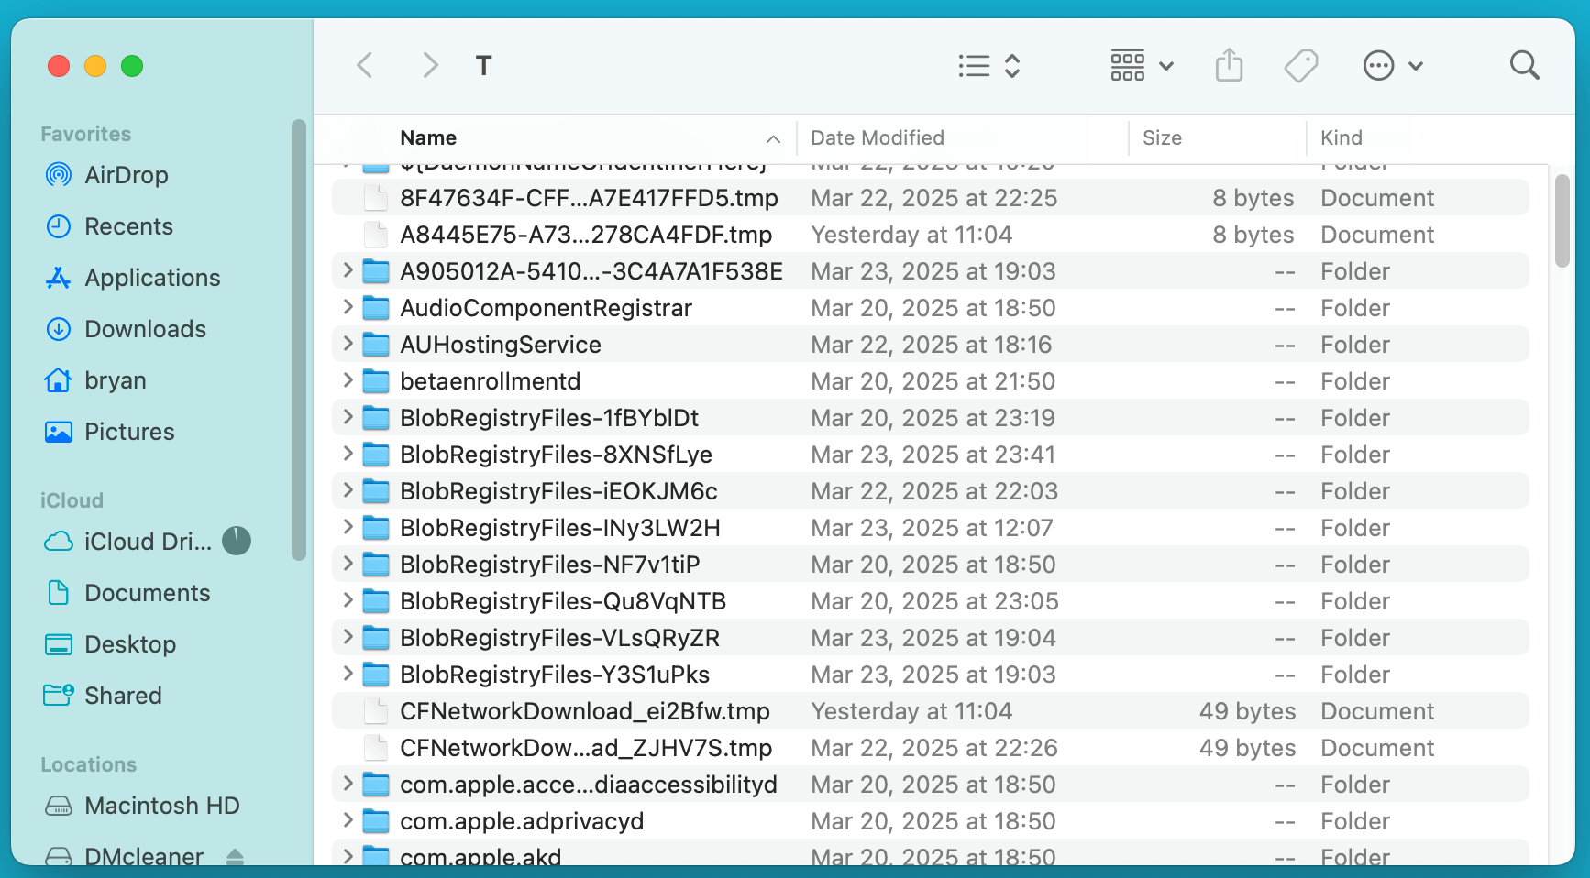Select Recents from Favorites

click(128, 226)
